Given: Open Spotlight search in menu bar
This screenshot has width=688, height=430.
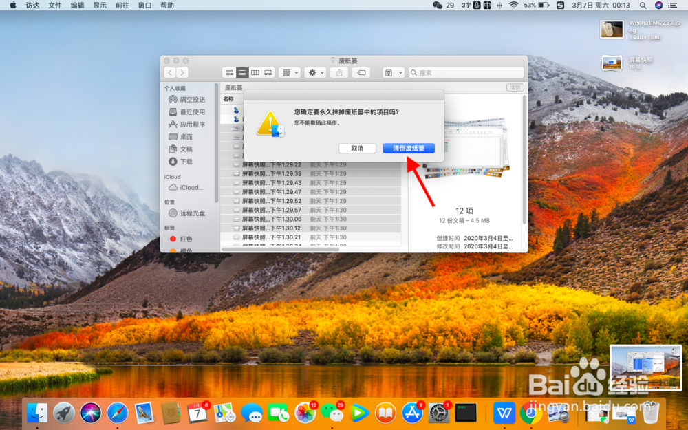Looking at the screenshot, I should (x=643, y=6).
